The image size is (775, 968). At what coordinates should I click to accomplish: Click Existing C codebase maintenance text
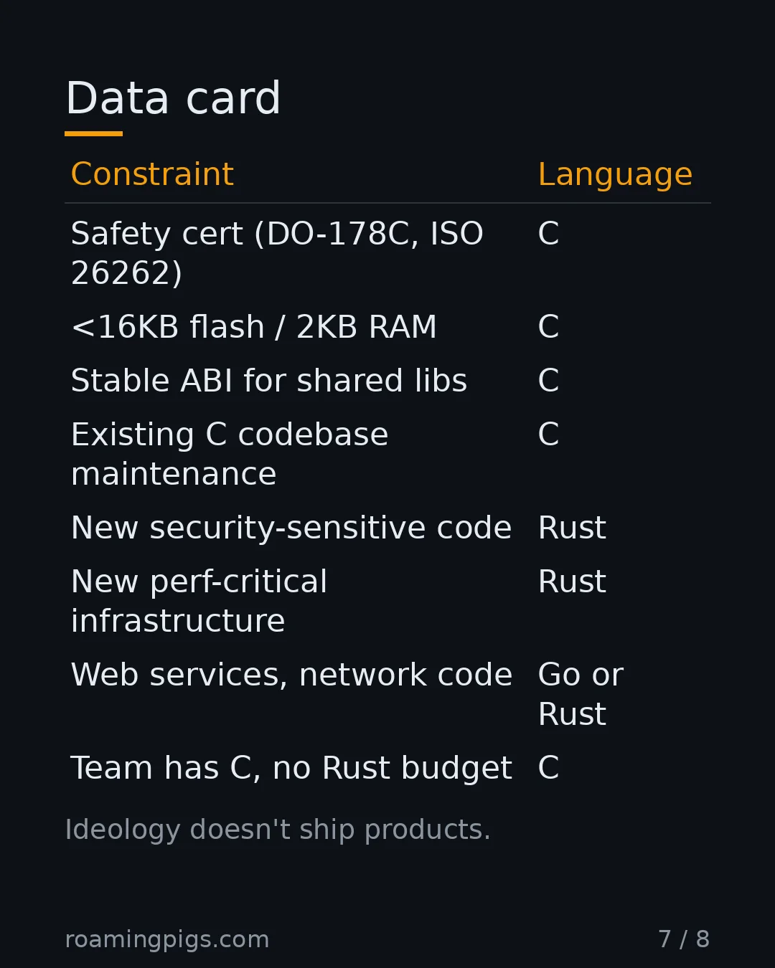pyautogui.click(x=230, y=454)
